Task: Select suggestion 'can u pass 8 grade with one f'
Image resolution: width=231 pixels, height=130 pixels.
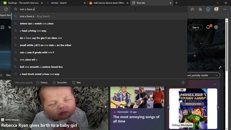Action: pyautogui.click(x=99, y=52)
